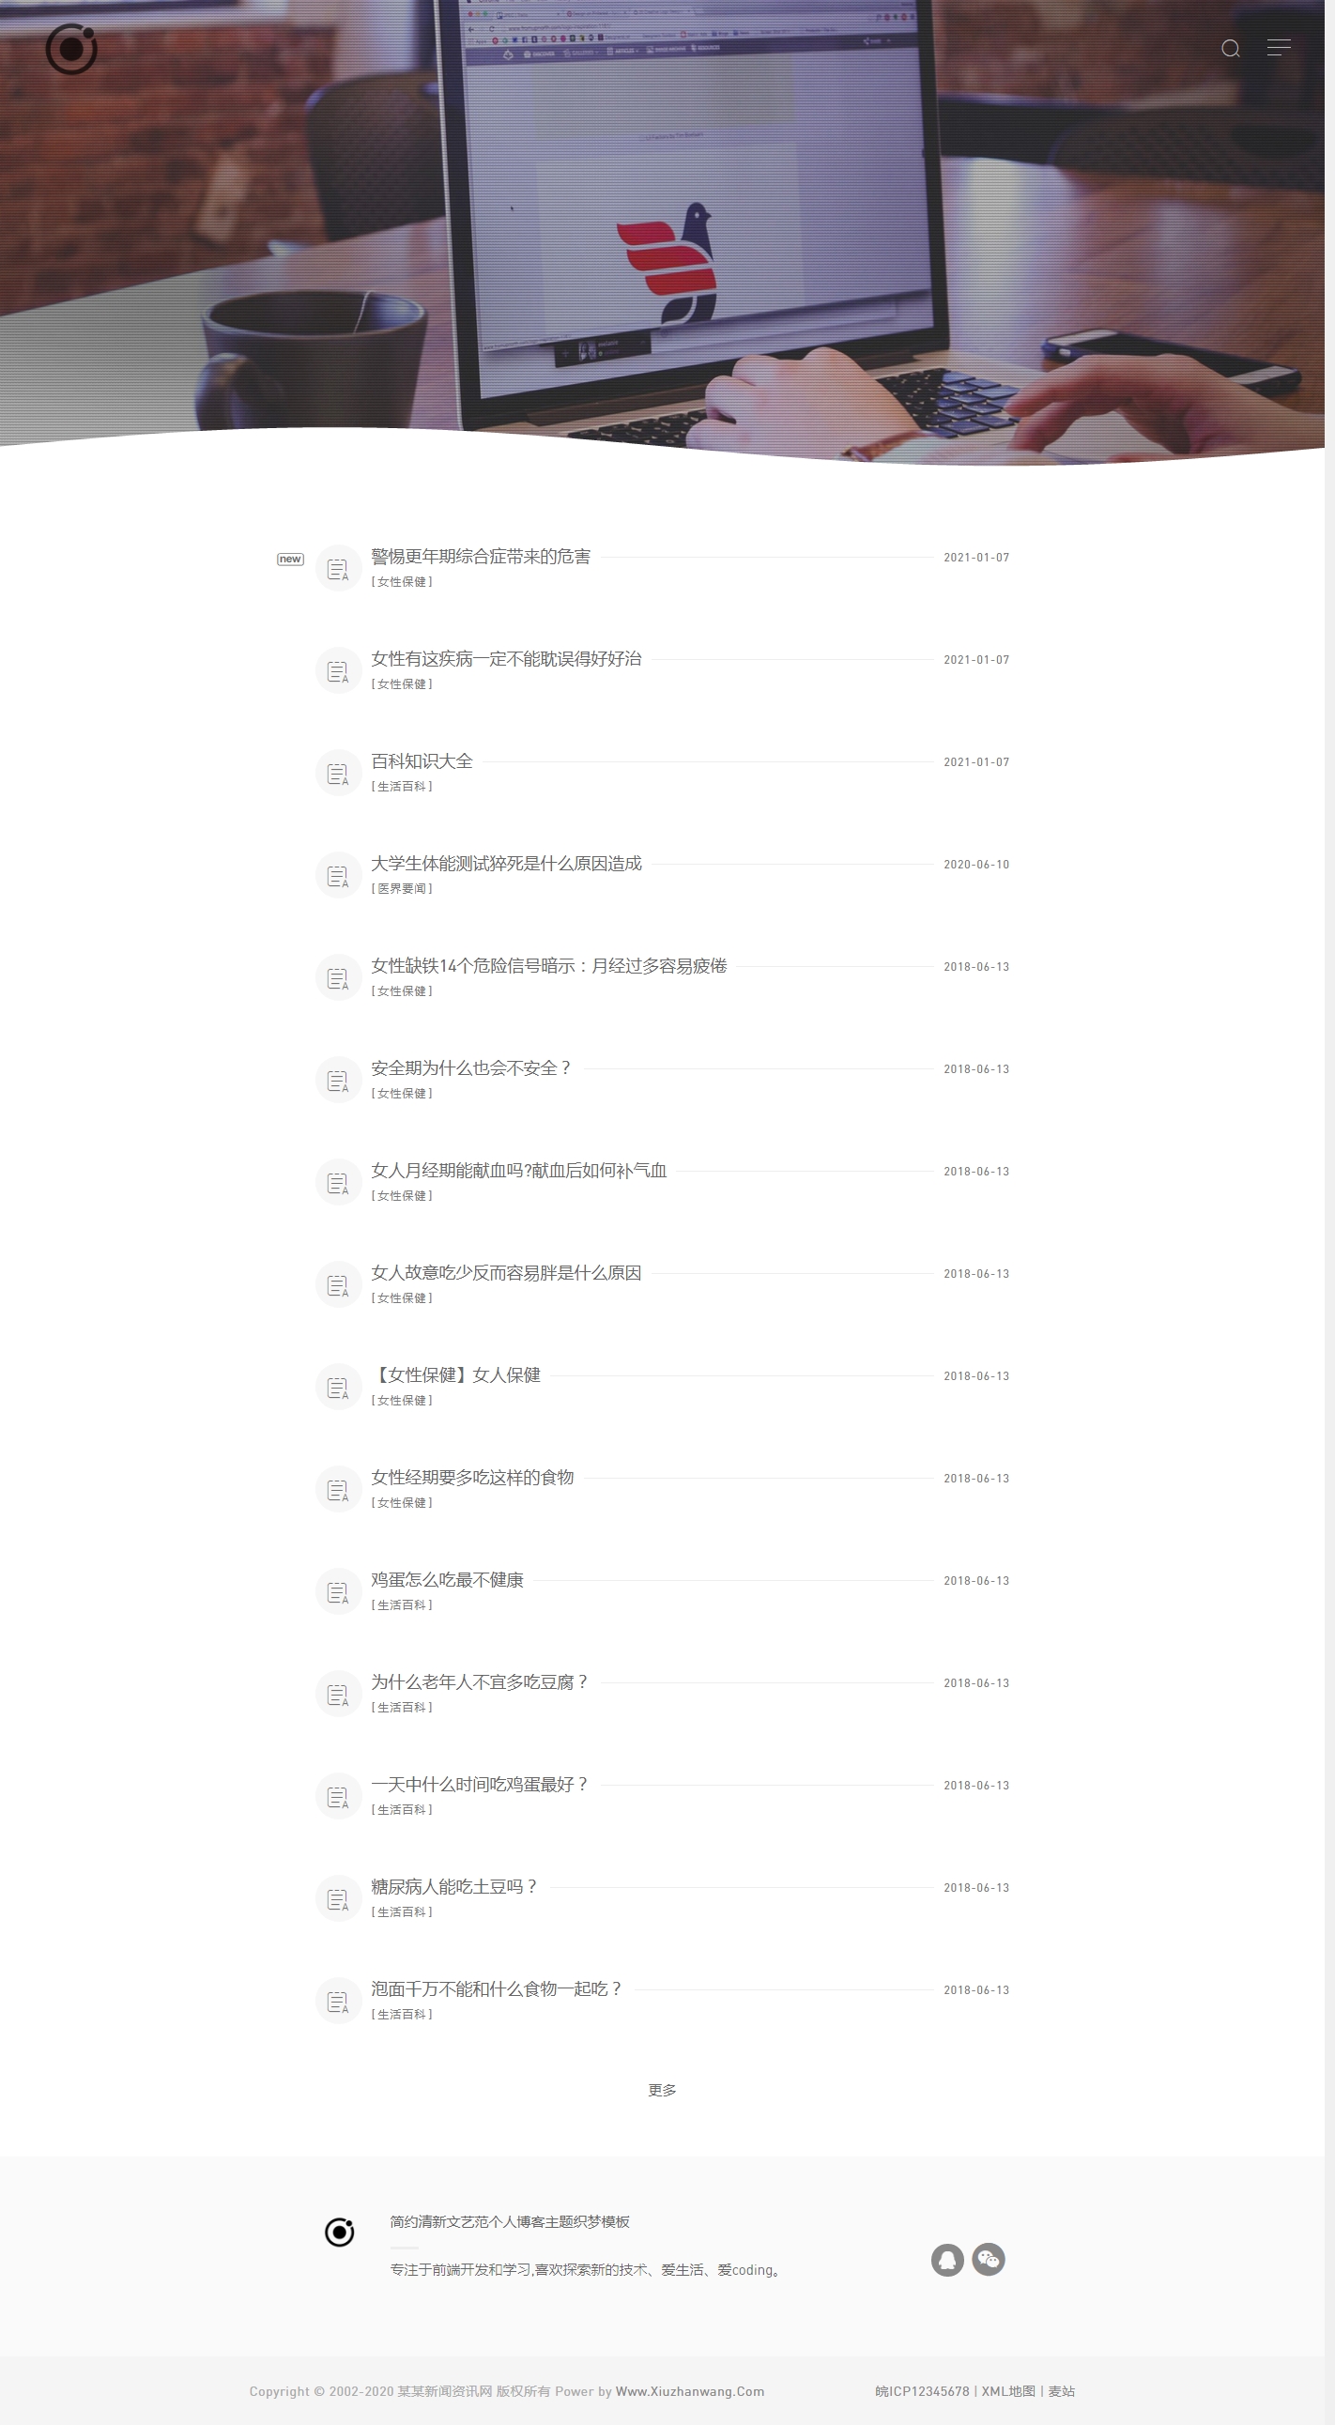Open Www.Xiuzhanwang.Com footer link
The height and width of the screenshot is (2425, 1335).
click(689, 2391)
